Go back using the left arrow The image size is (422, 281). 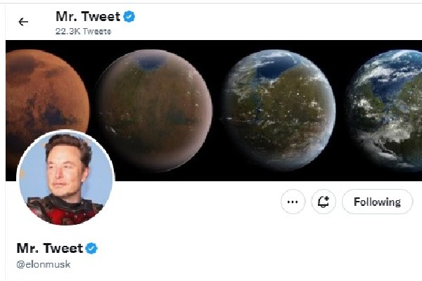pyautogui.click(x=23, y=22)
